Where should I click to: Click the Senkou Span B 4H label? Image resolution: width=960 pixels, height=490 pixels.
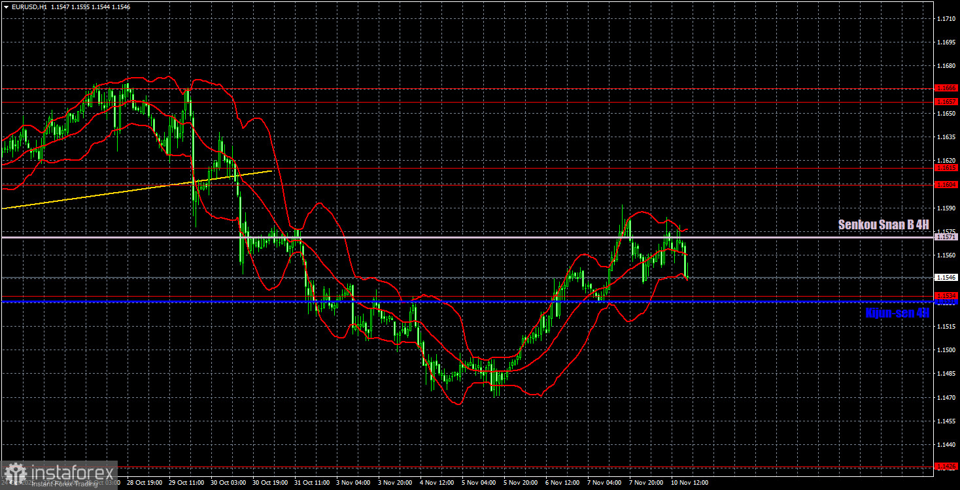[x=883, y=225]
